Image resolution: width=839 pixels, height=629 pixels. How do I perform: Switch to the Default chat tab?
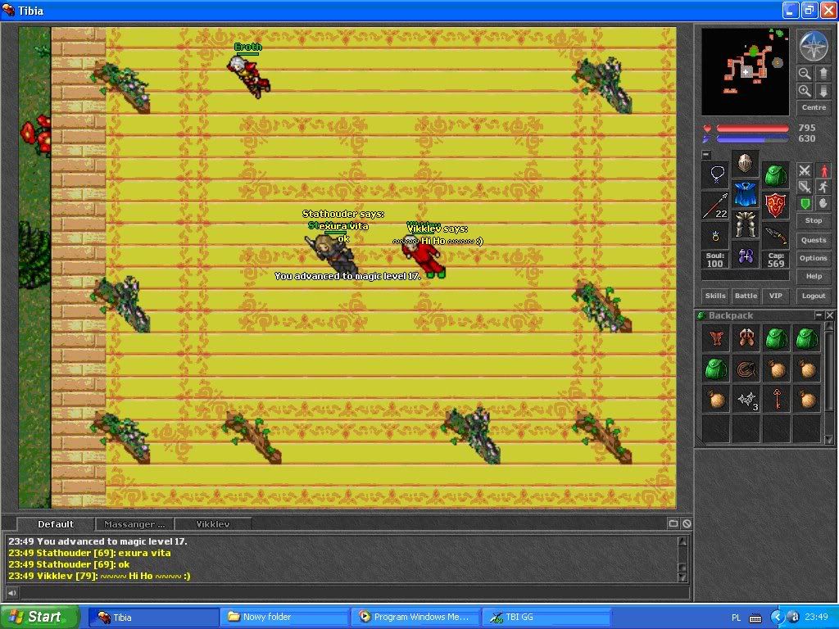point(56,524)
